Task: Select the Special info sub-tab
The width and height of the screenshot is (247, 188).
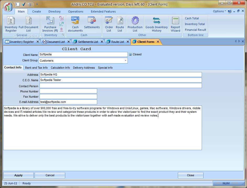Action: (105, 68)
